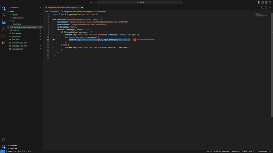Expand the OUTLINE section

coord(13,145)
